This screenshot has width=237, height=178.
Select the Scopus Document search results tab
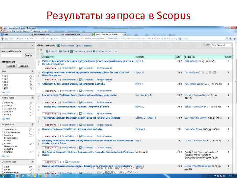point(108,34)
